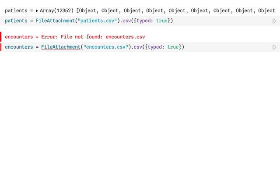Click the red margin beside encounters code cell
The height and width of the screenshot is (175, 280).
pyautogui.click(x=1, y=47)
